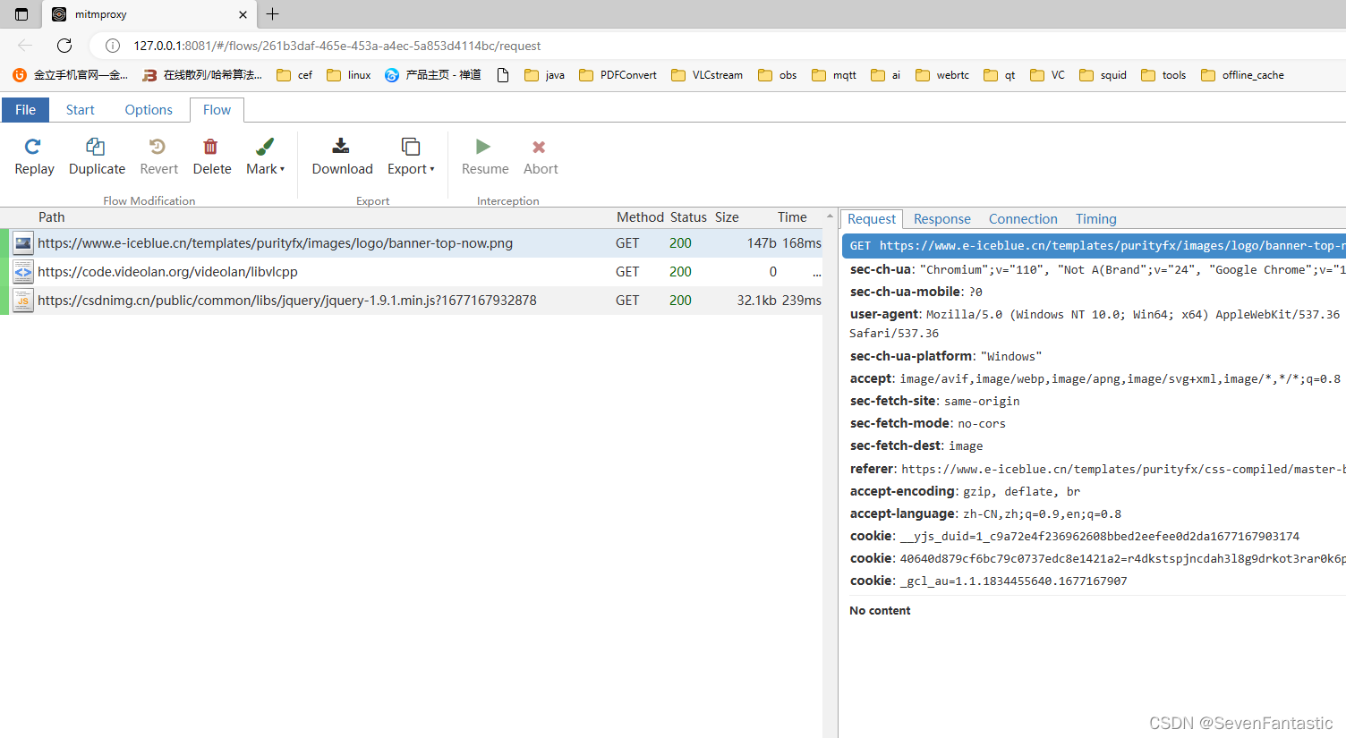Image resolution: width=1346 pixels, height=738 pixels.
Task: Click the Delete flow trash icon
Action: coord(210,147)
